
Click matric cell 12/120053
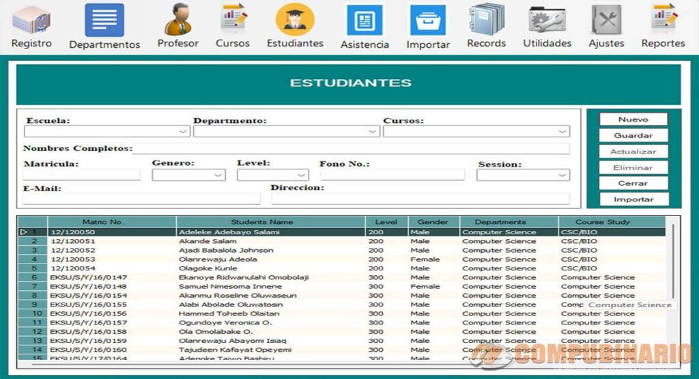[112, 259]
